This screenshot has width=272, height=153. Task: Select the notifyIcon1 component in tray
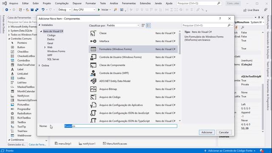click(87, 144)
